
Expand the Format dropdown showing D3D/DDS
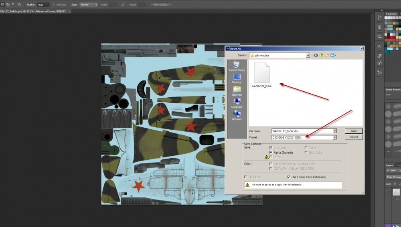[334, 137]
